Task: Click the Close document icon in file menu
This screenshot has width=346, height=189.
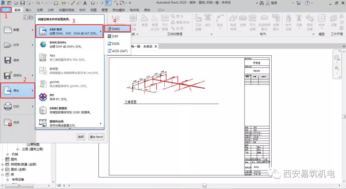Action: (8, 122)
